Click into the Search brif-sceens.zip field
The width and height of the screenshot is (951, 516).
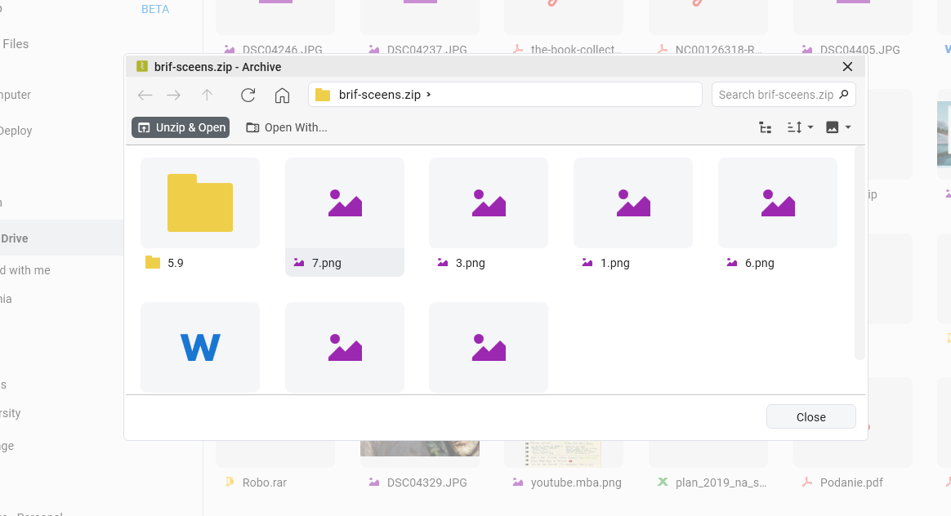775,95
